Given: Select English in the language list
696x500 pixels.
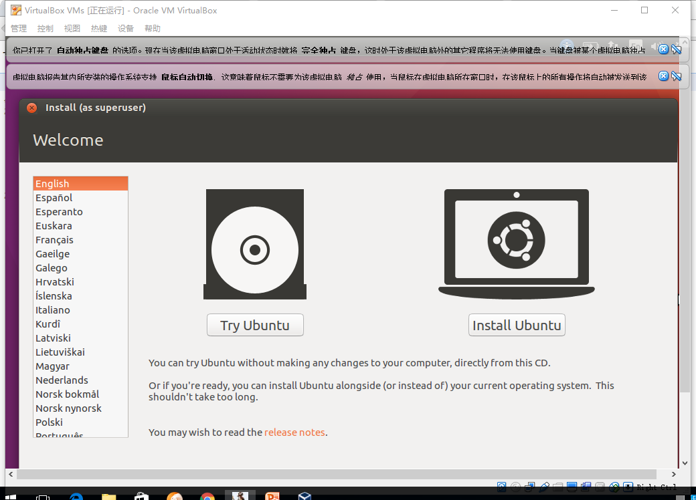Looking at the screenshot, I should point(80,184).
